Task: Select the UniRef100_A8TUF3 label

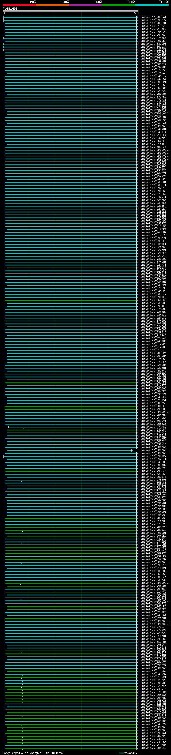Action: [x=153, y=406]
